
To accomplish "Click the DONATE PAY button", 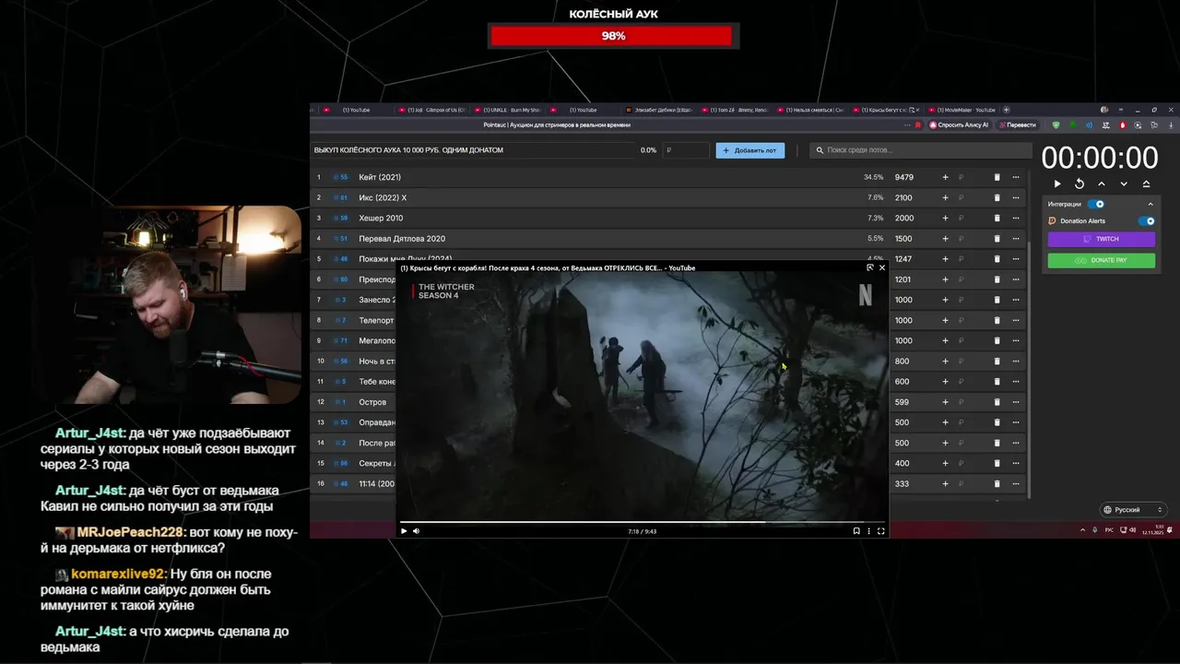I will (1102, 260).
